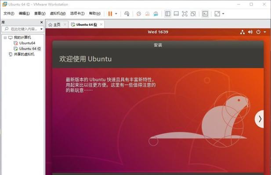This screenshot has height=175, width=271.
Task: Send Ctrl+Alt+Del to the virtual machine
Action: click(x=126, y=14)
